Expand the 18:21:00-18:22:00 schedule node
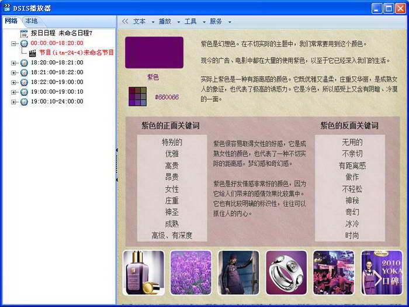The width and height of the screenshot is (409, 307). click(x=13, y=73)
